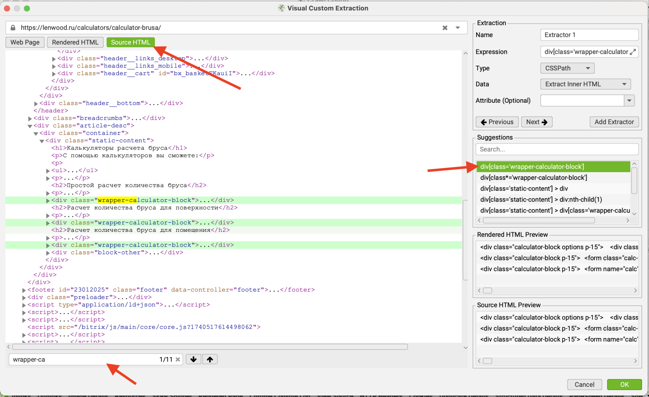This screenshot has height=397, width=649.
Task: Expand the header__links_desktop div node
Action: pos(54,59)
